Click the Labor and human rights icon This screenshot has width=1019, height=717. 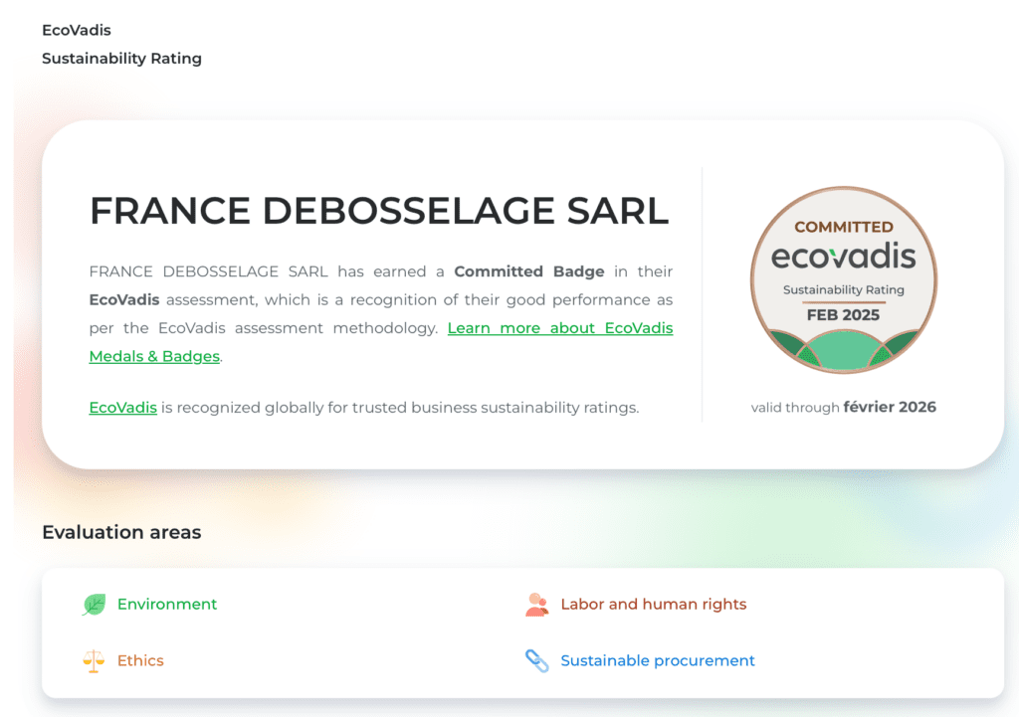pyautogui.click(x=536, y=605)
